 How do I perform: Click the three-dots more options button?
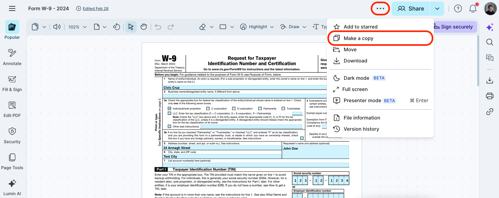coord(380,9)
